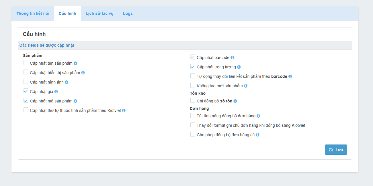Click info icon beside Cập nhật giá

click(x=56, y=92)
